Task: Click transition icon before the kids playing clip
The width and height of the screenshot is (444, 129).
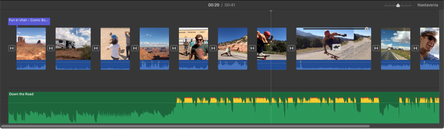Action: pyautogui.click(x=96, y=48)
